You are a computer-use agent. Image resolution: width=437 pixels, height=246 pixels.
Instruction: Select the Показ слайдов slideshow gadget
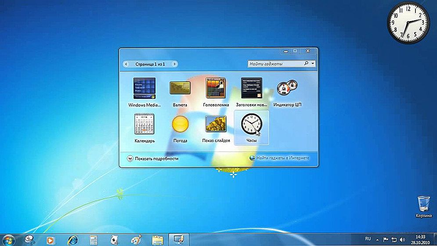pyautogui.click(x=216, y=129)
